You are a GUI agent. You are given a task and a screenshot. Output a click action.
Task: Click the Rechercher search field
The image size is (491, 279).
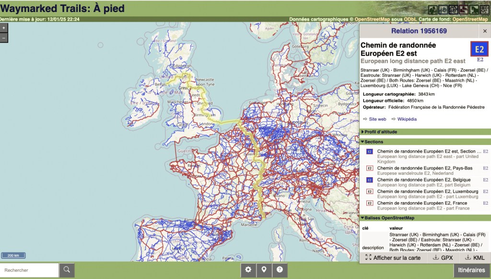(30, 270)
